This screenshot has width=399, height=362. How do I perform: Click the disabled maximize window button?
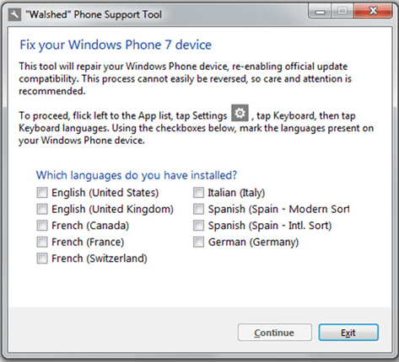pos(342,12)
